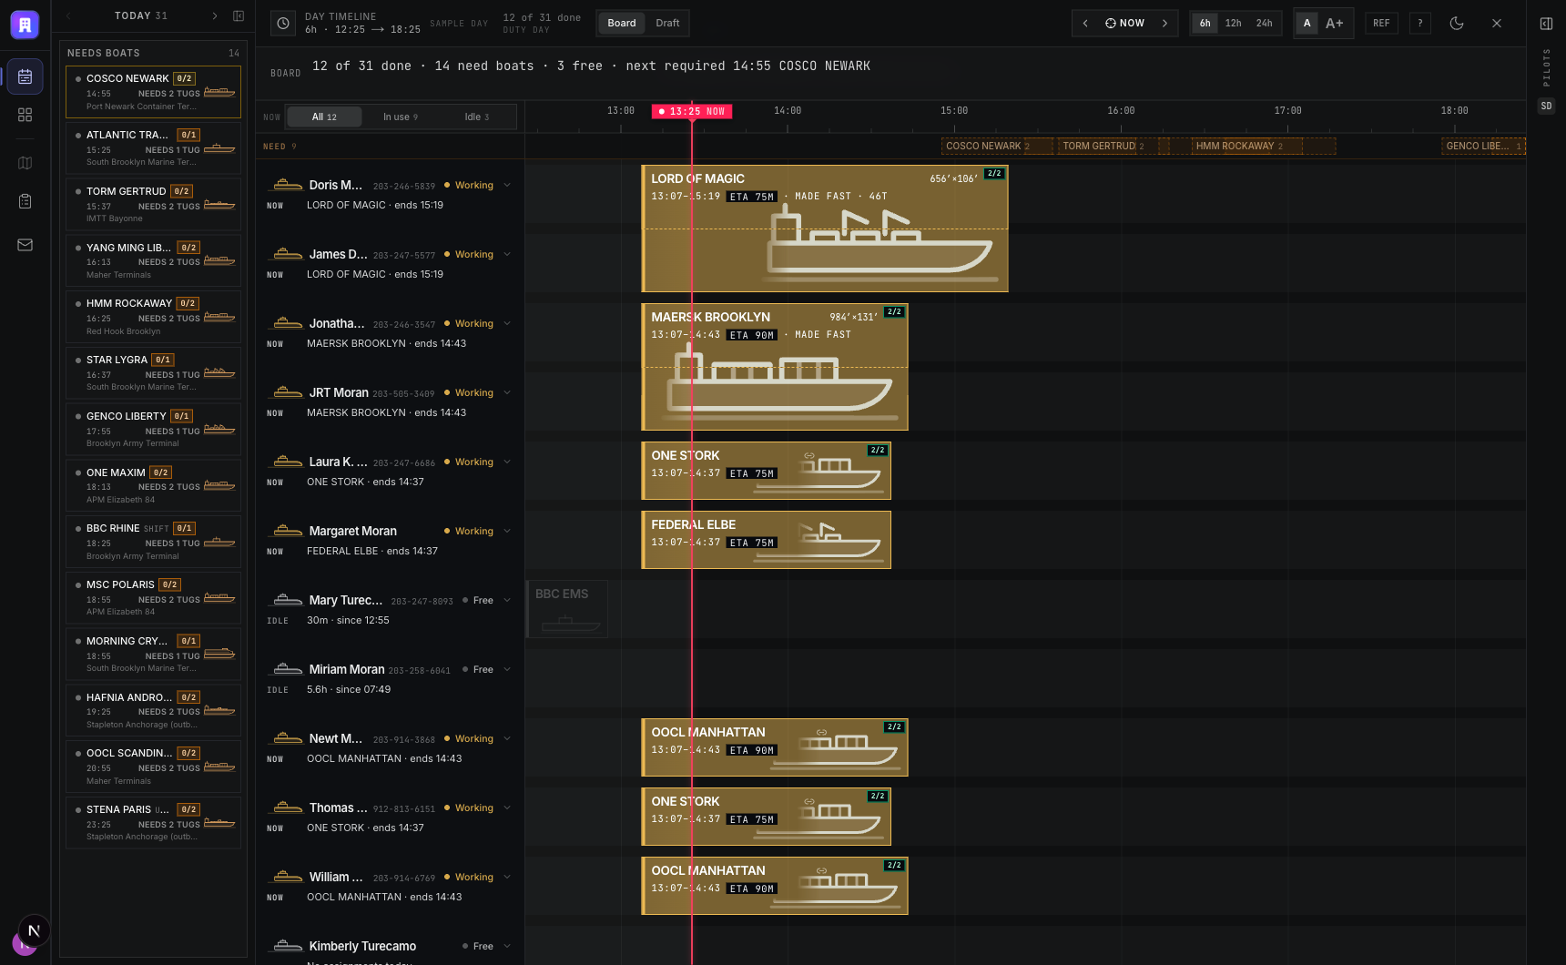Open the REF reference button
The image size is (1566, 965).
(x=1381, y=24)
